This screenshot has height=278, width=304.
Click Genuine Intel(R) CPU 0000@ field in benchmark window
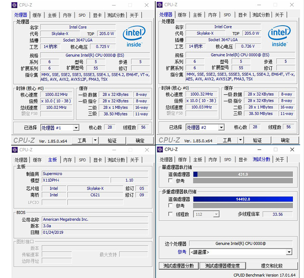click(x=241, y=243)
